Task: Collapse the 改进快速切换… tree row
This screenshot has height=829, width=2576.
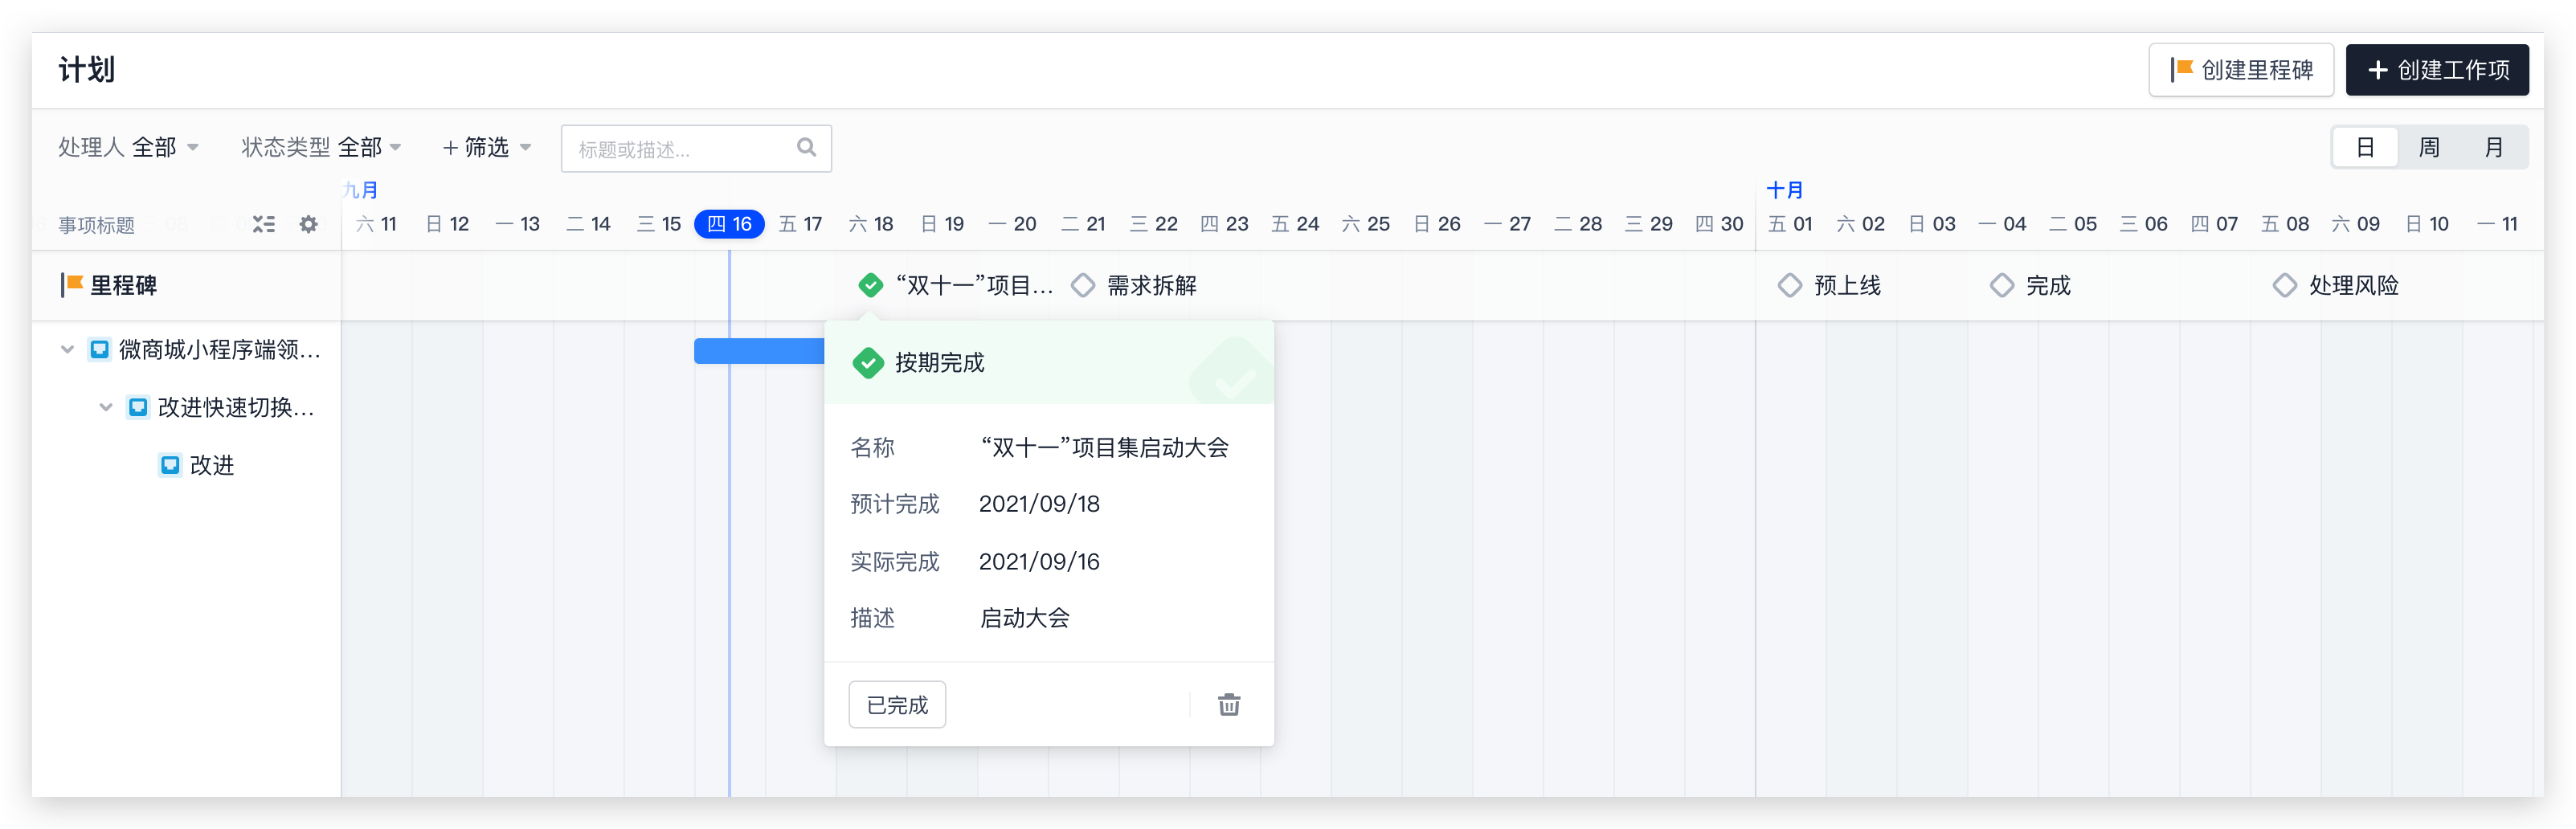Action: [x=105, y=407]
